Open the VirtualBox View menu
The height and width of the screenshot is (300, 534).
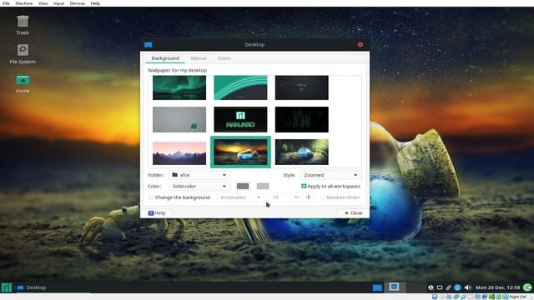(x=43, y=3)
